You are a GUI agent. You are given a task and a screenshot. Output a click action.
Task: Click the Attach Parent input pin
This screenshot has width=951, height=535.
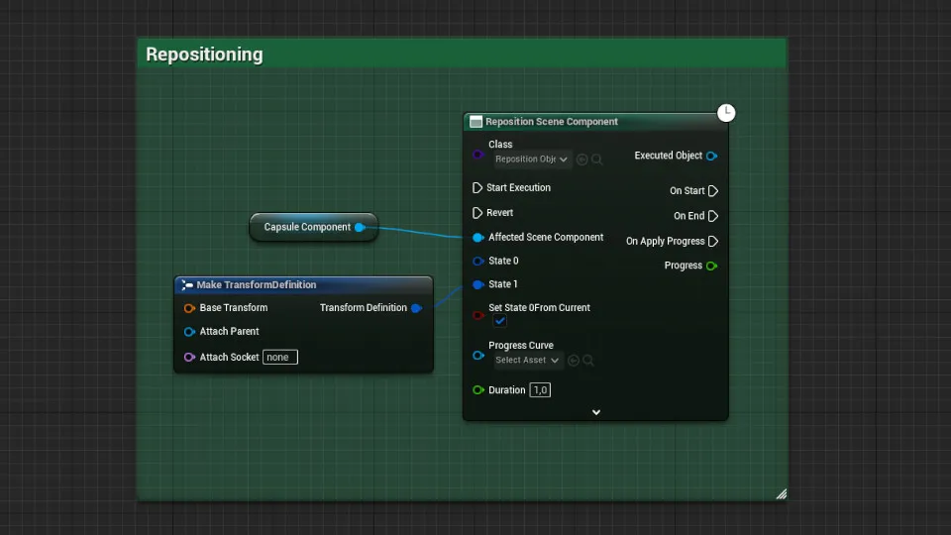pos(189,332)
